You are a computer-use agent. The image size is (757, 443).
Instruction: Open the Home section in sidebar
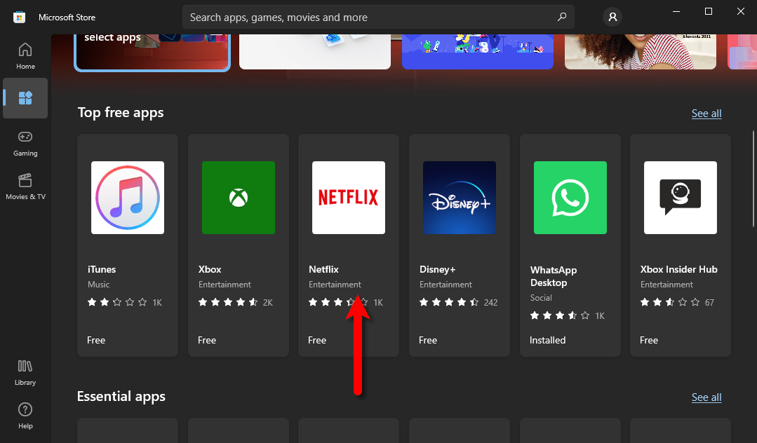pos(25,57)
